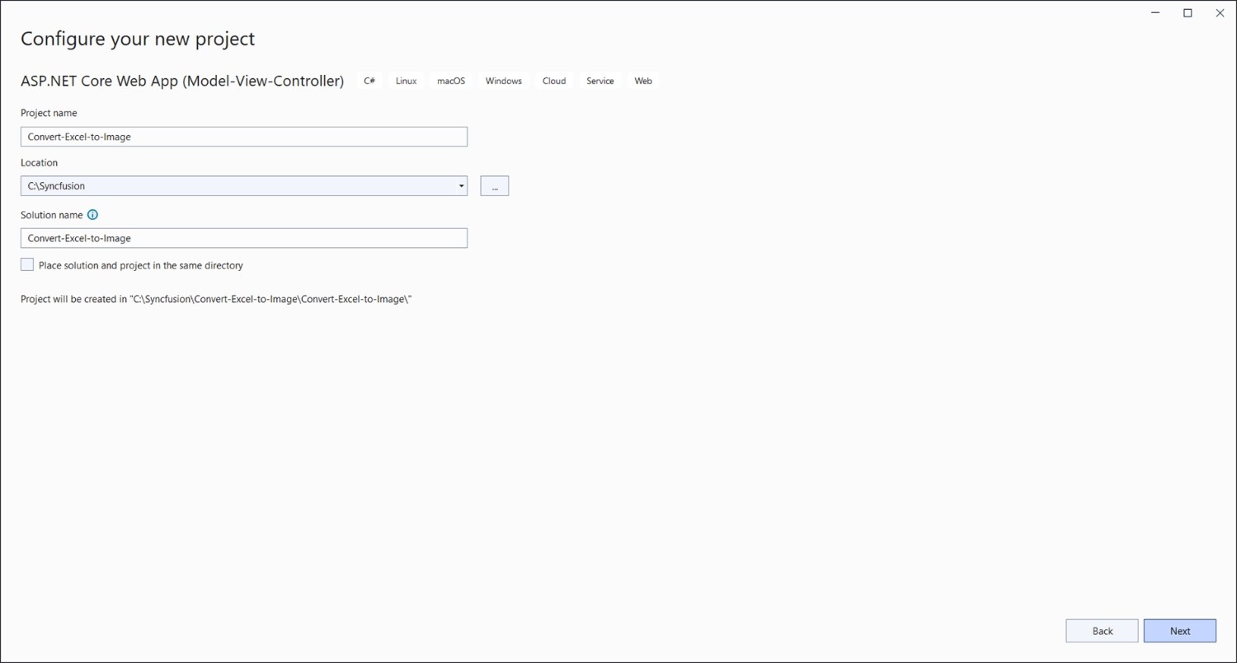Open the Location browse button with ellipsis
The width and height of the screenshot is (1237, 663).
494,186
